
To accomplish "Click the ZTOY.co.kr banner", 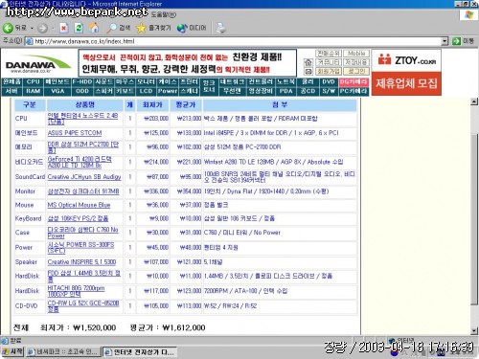I will click(x=406, y=60).
